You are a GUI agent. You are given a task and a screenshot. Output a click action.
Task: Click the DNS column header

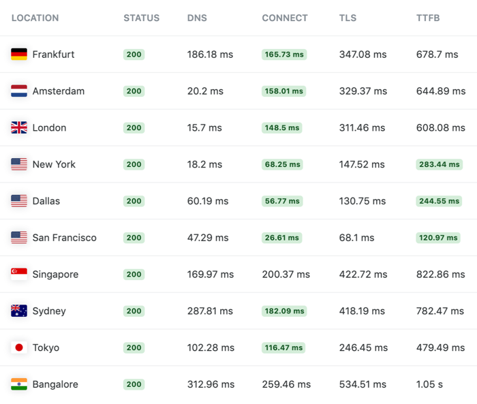coord(197,18)
